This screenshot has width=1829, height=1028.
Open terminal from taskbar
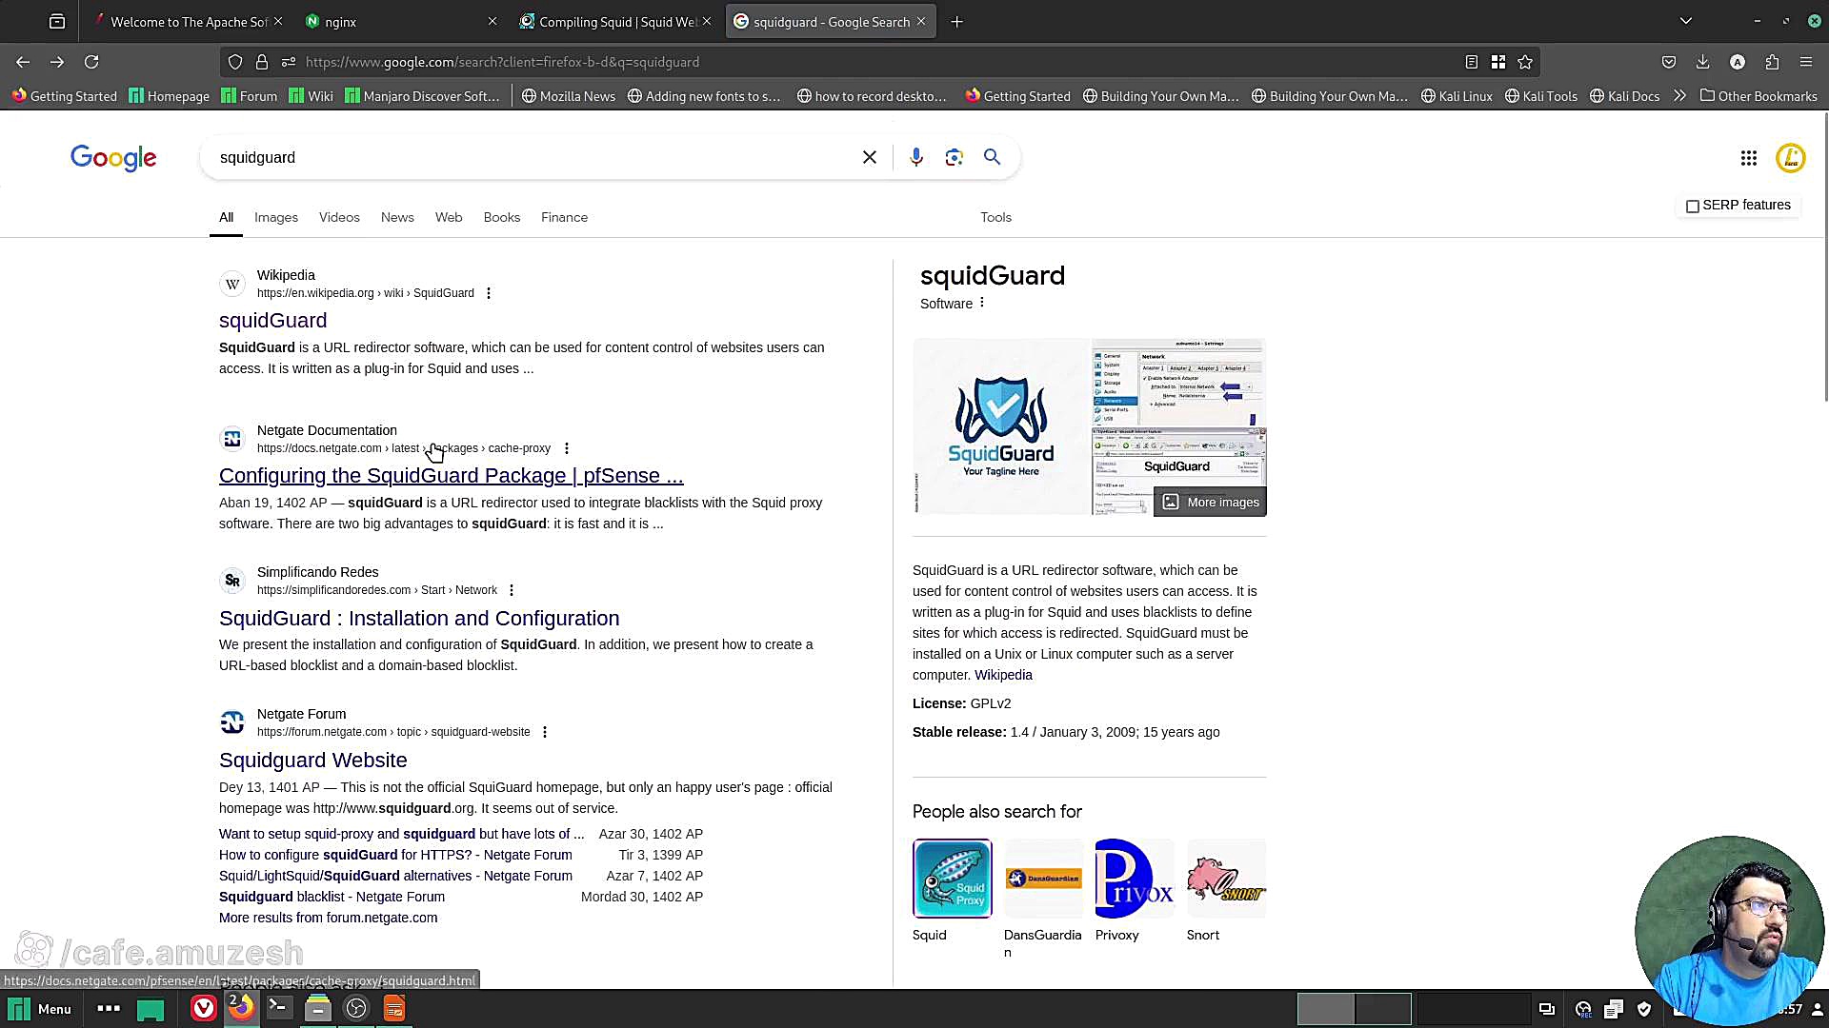pos(278,1008)
